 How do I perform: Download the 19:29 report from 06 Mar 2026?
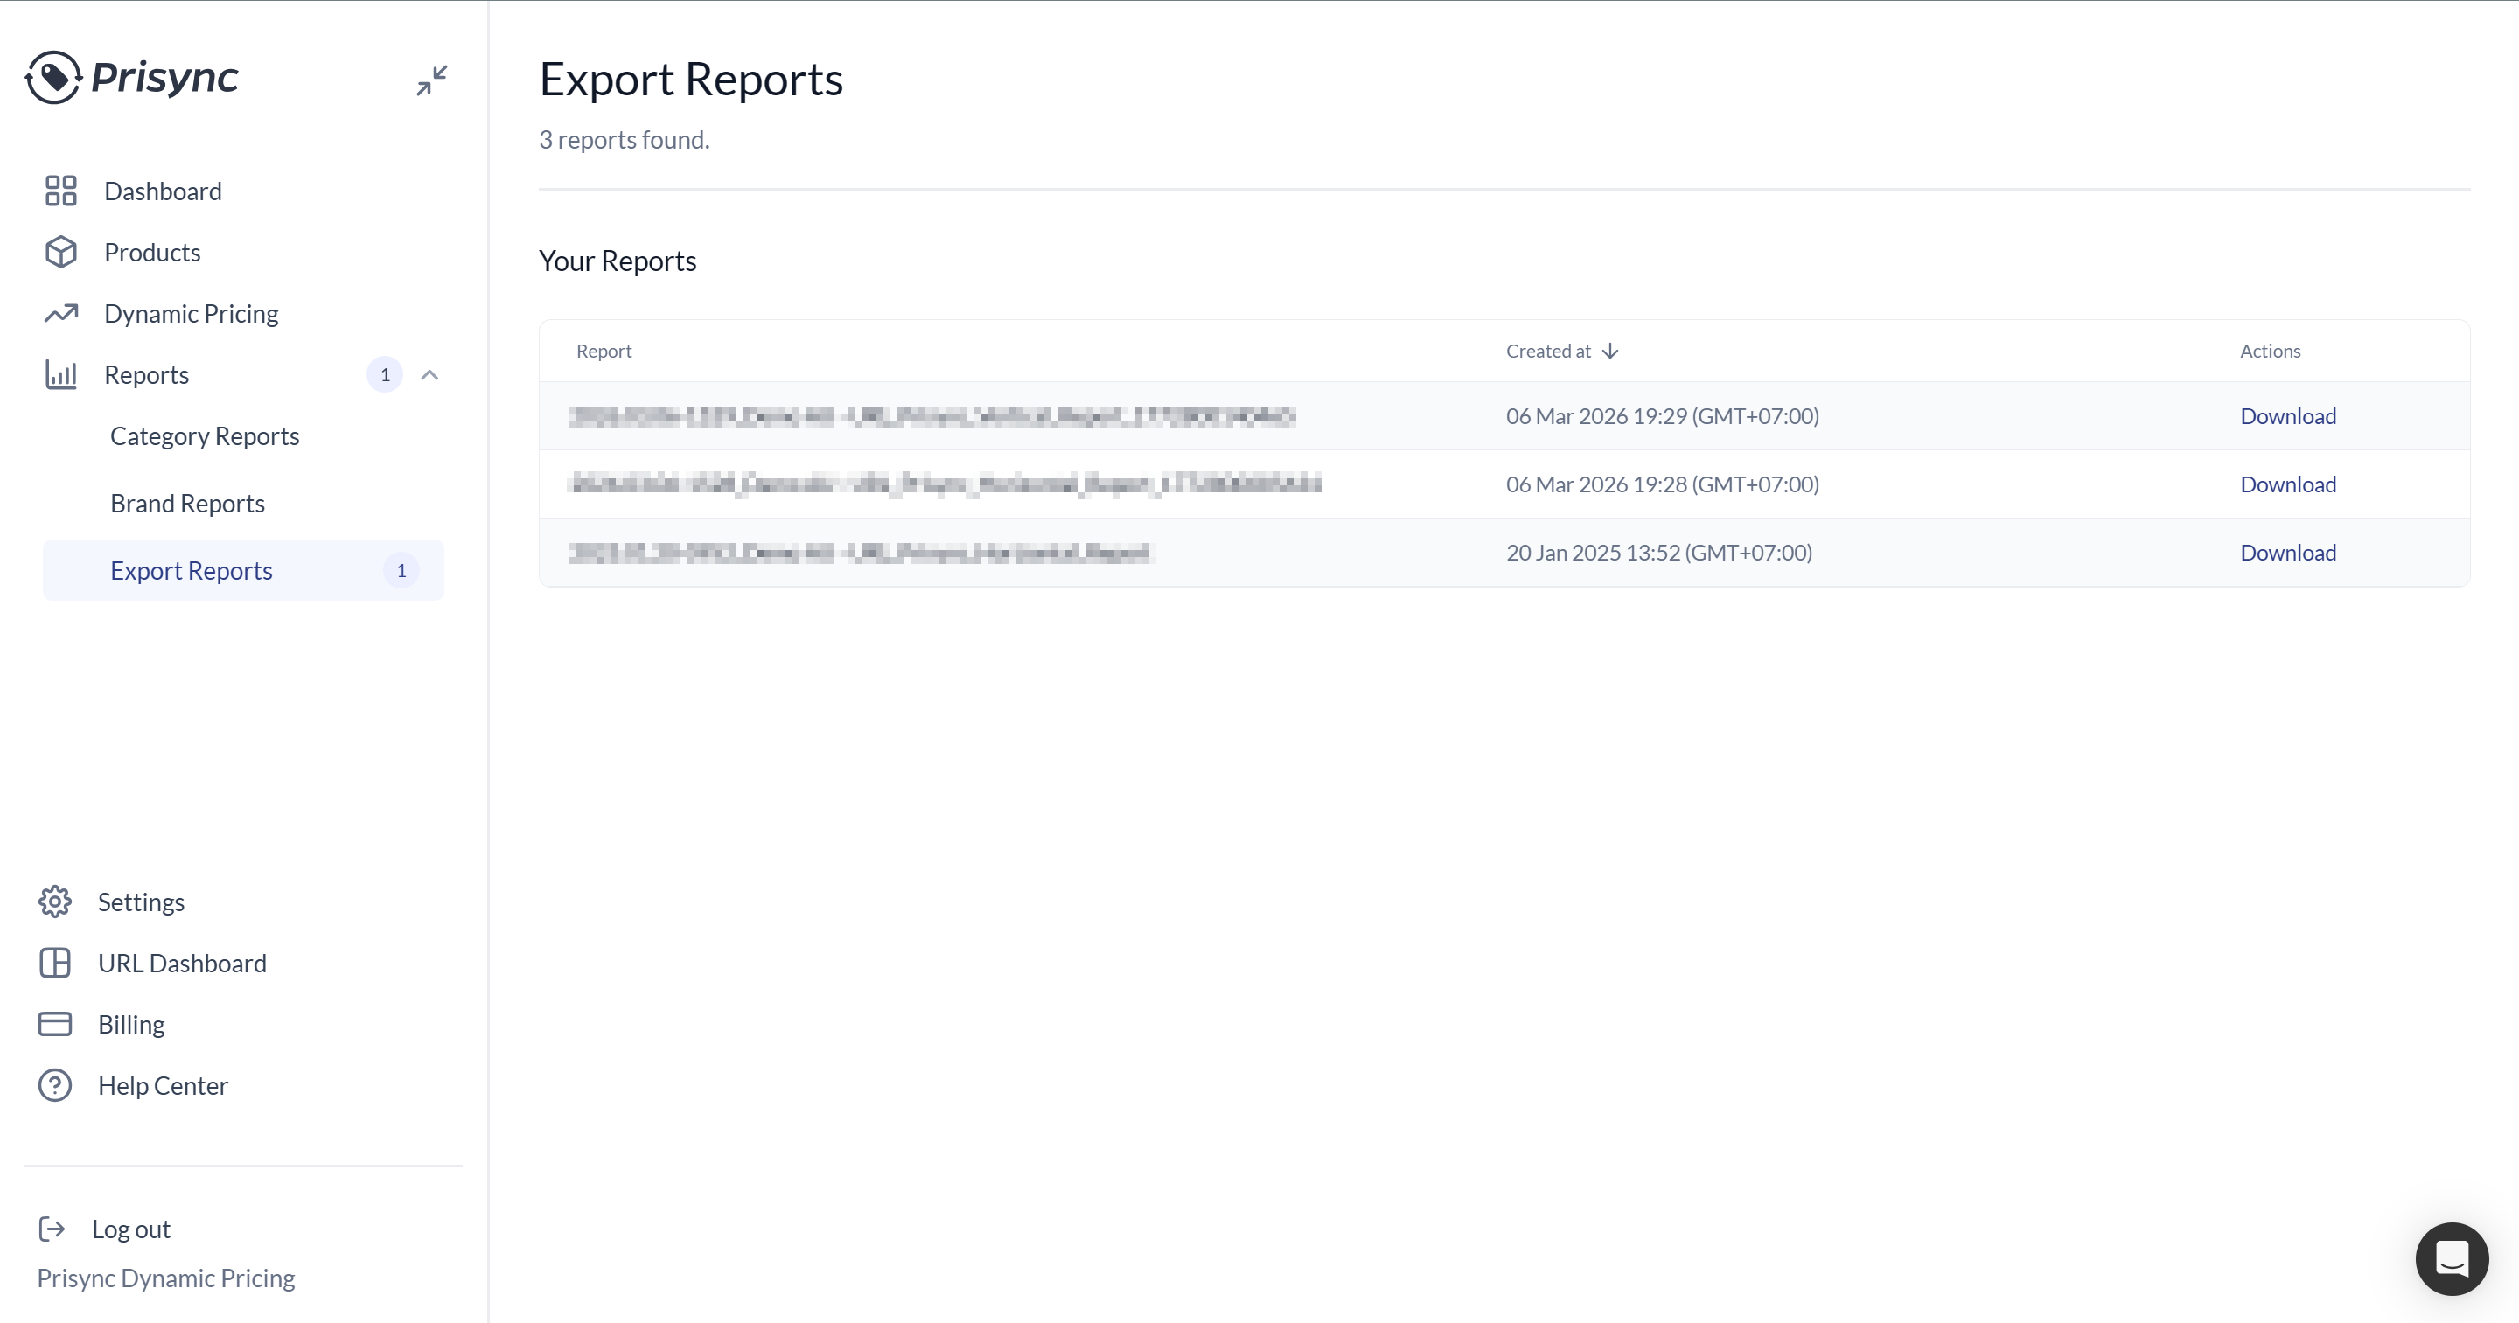(x=2287, y=416)
